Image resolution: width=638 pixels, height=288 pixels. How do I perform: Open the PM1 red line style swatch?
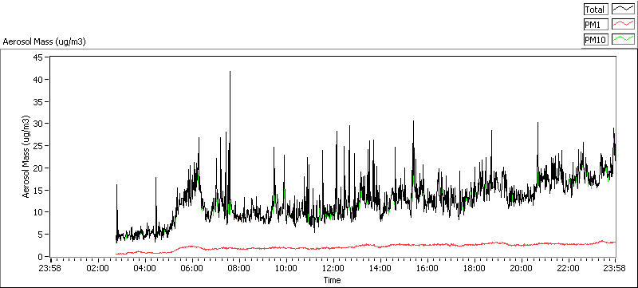(x=624, y=25)
